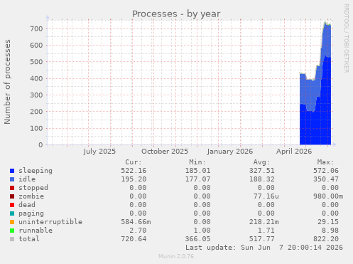Click uninterruptible maximum value 29.15

click(328, 222)
